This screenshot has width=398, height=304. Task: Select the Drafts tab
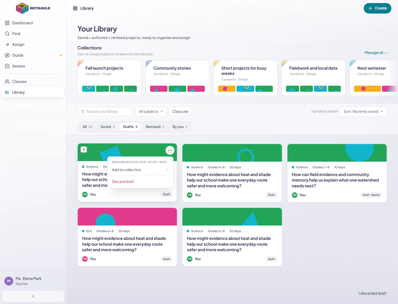pyautogui.click(x=130, y=127)
